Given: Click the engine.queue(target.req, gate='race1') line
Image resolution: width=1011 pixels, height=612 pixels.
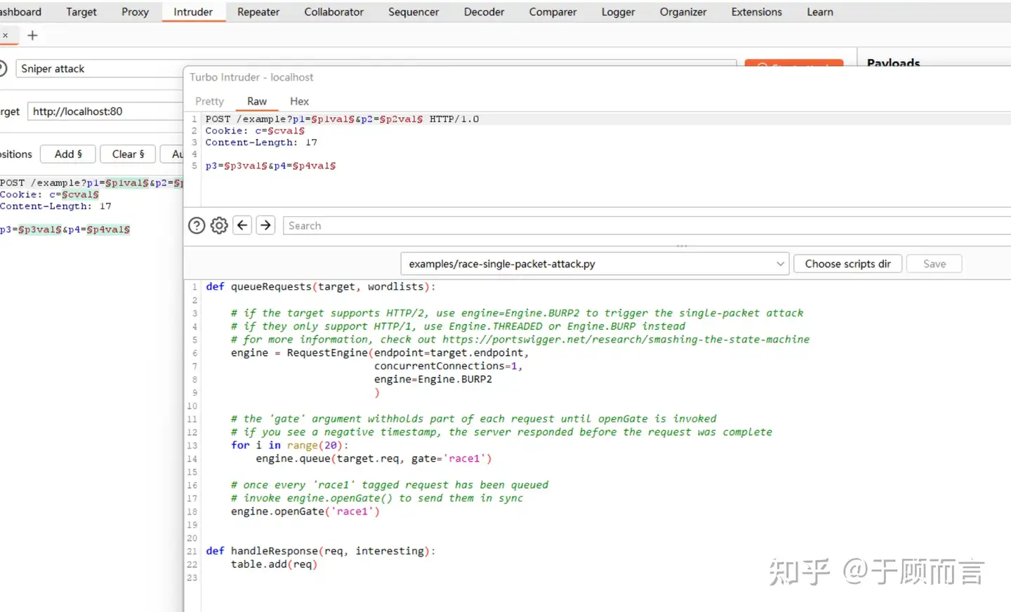Looking at the screenshot, I should [x=374, y=458].
